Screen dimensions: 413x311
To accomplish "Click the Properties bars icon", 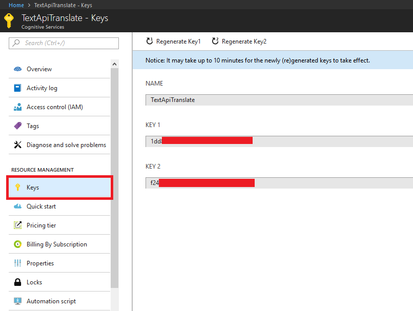I will (17, 263).
